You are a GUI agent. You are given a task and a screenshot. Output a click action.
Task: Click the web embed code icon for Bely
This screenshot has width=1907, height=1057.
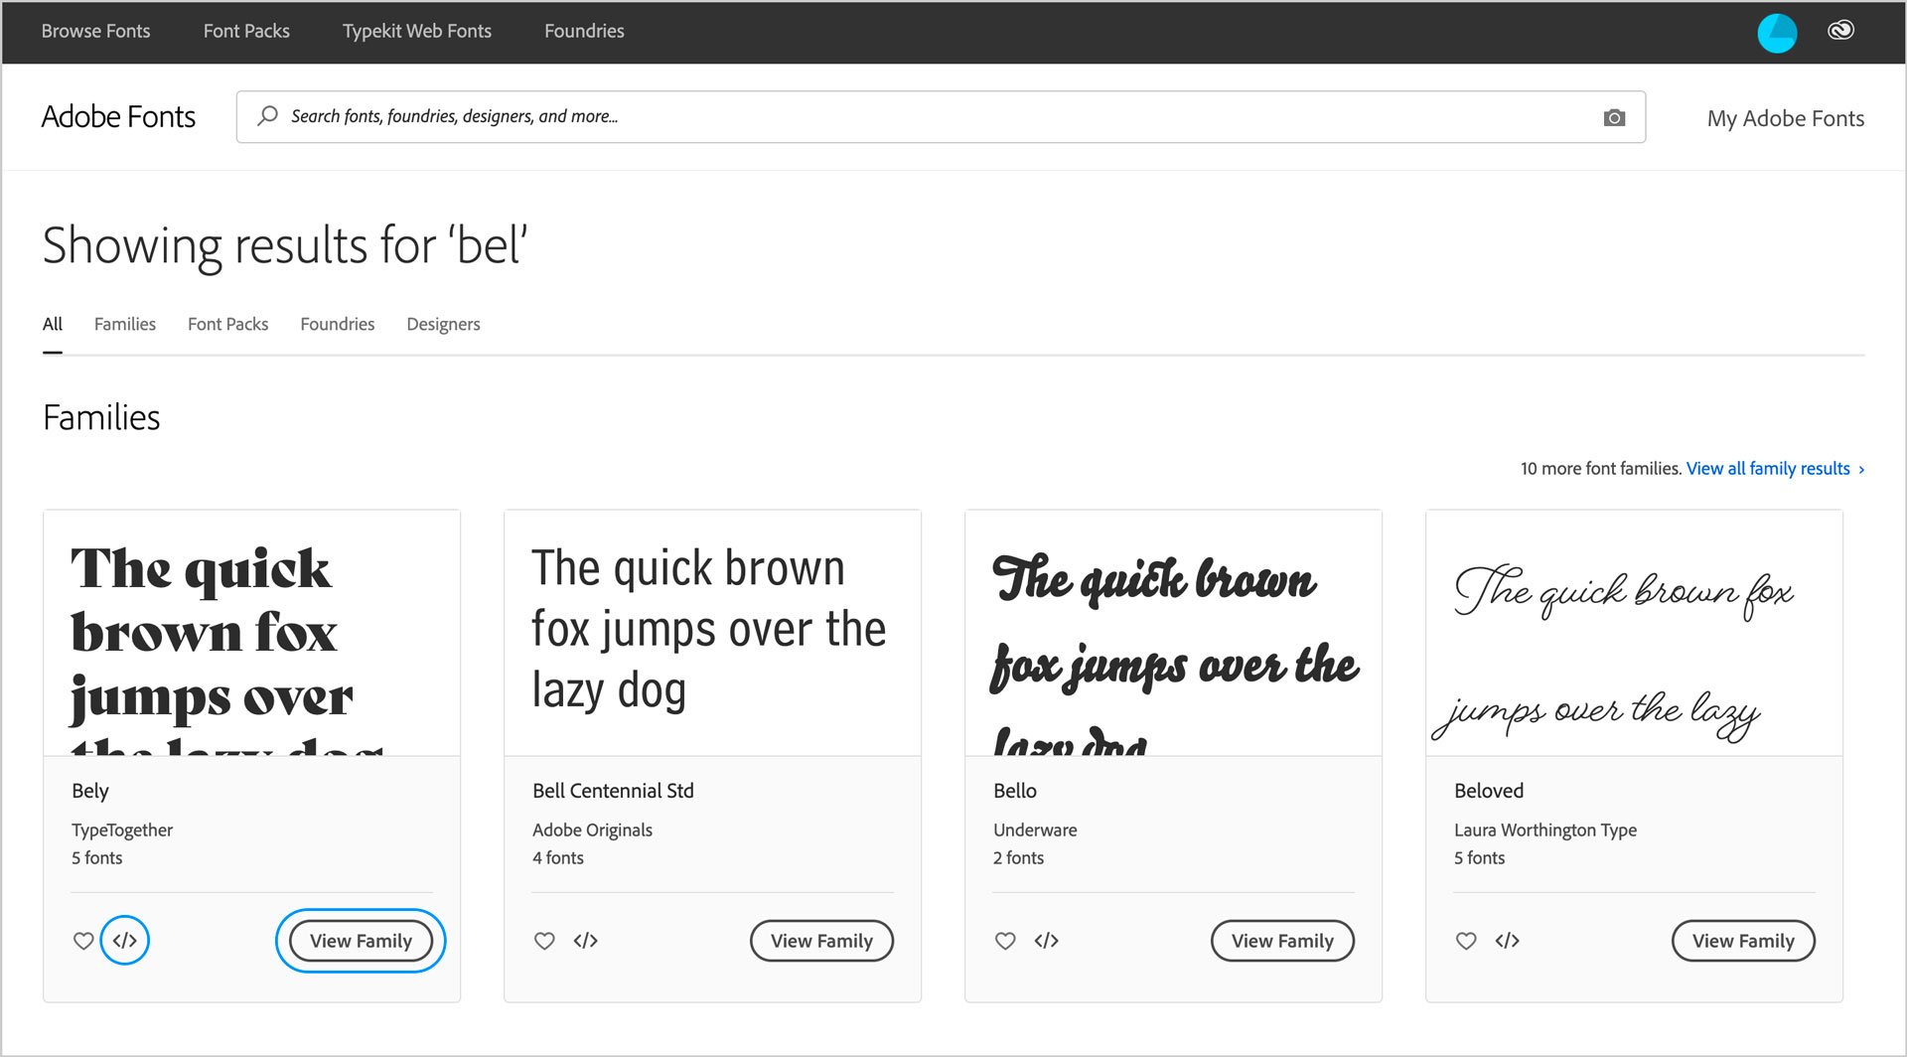coord(125,941)
